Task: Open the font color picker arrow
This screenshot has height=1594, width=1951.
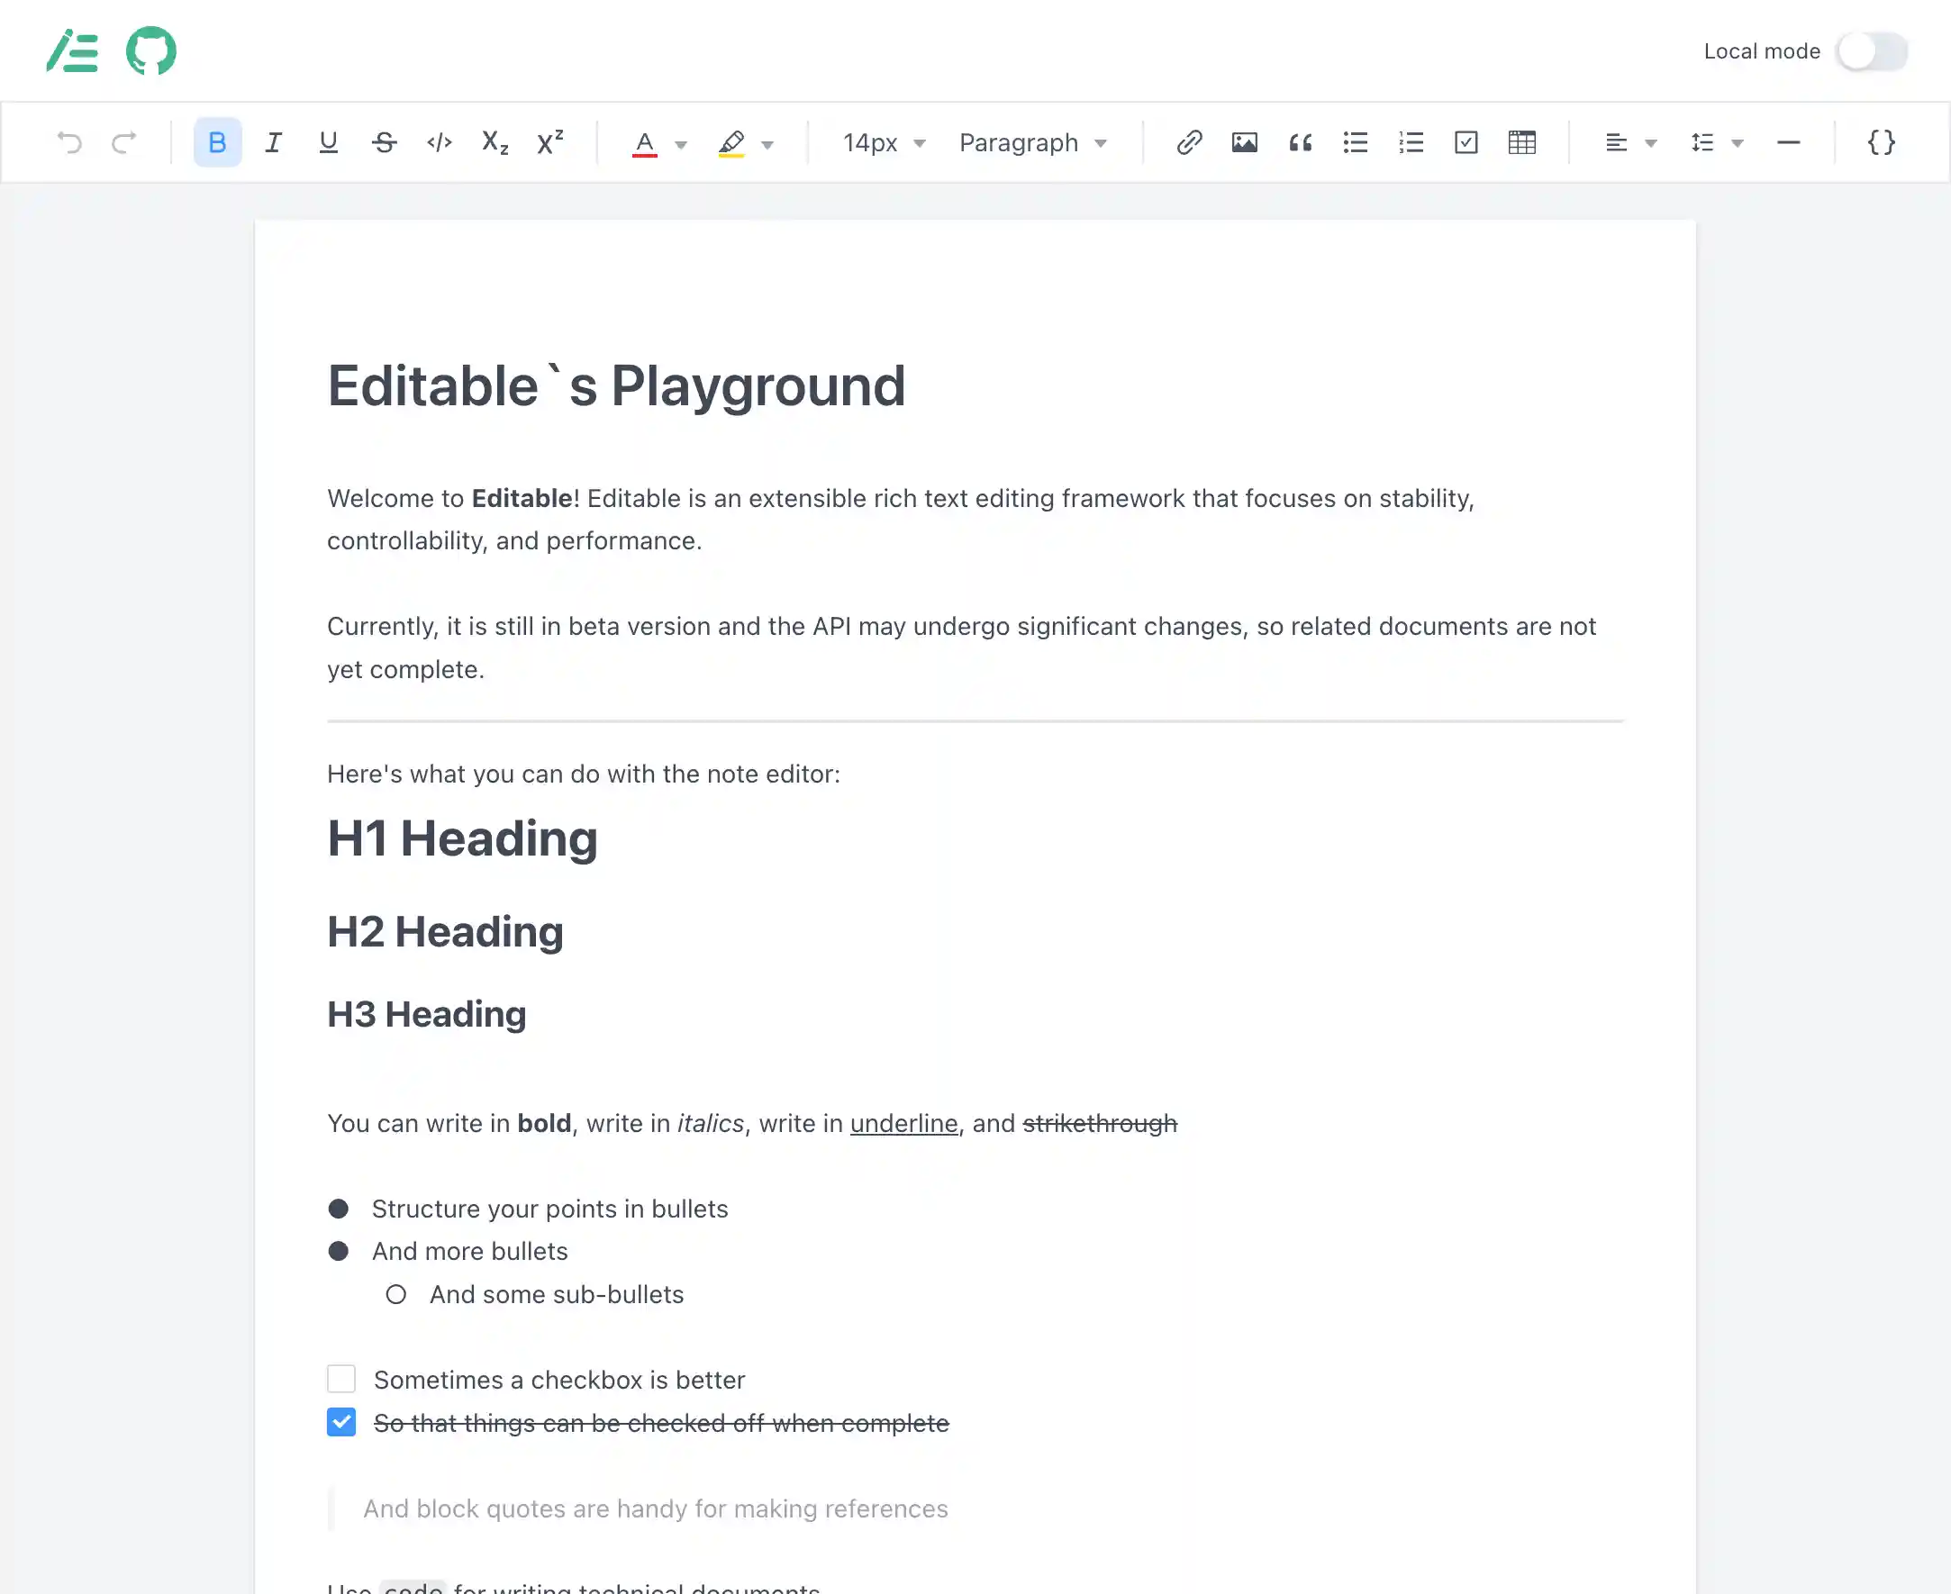Action: pyautogui.click(x=680, y=144)
